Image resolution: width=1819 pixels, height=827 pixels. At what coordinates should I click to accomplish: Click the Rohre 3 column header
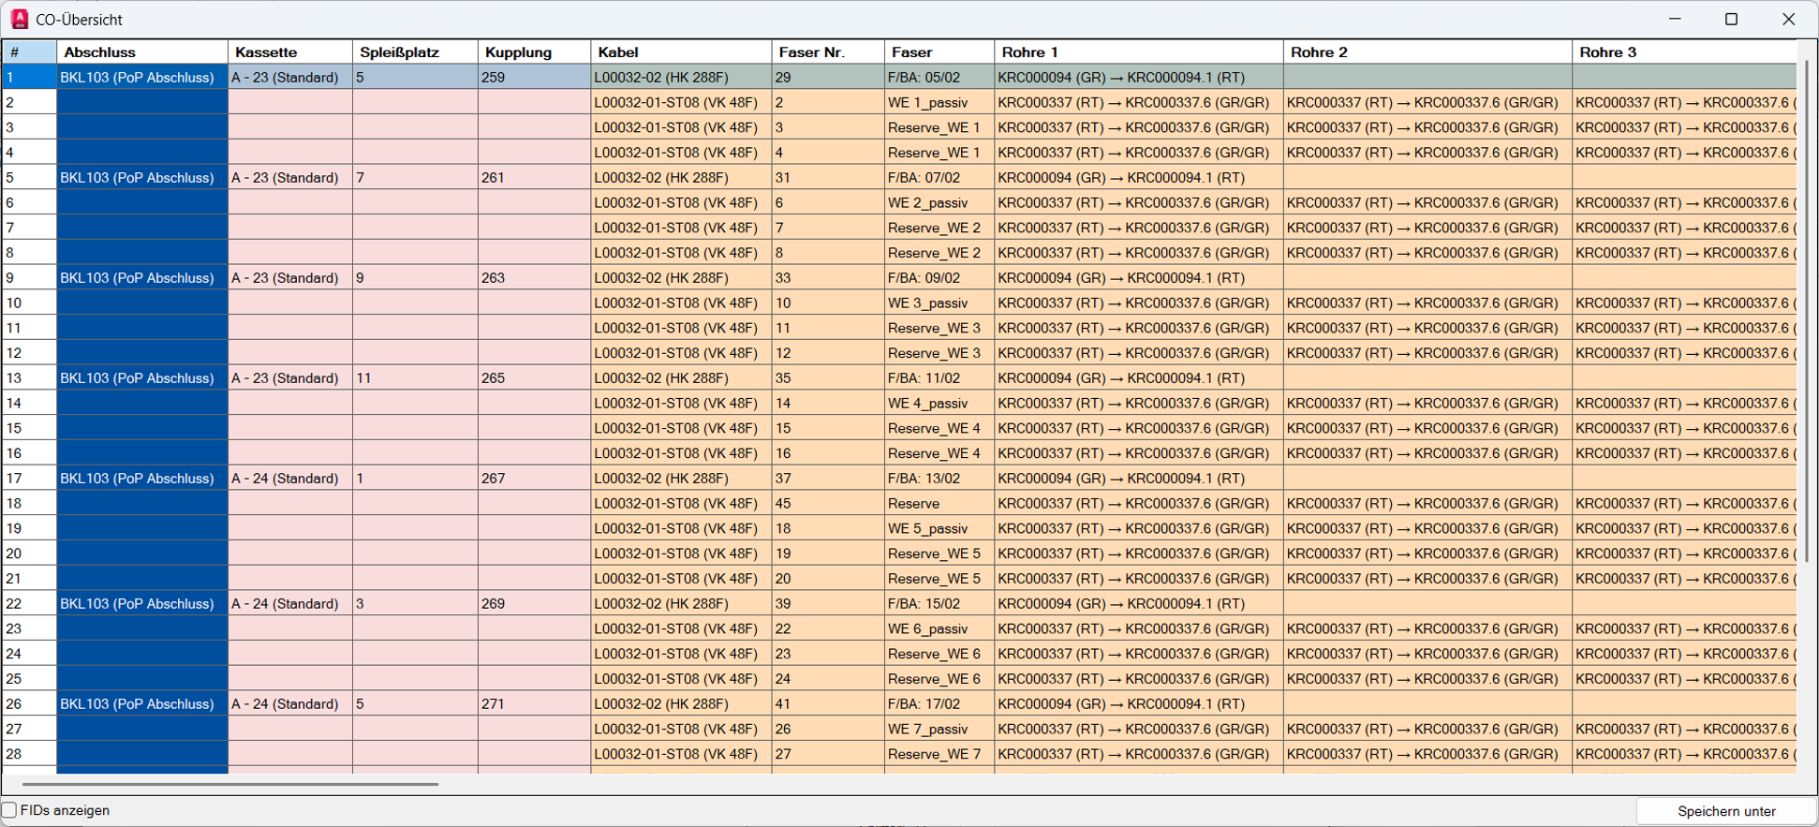[x=1684, y=52]
